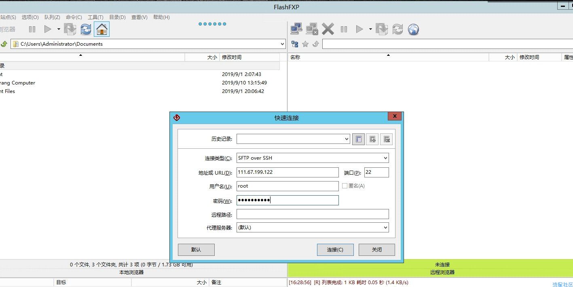Viewport: 573px width, 287px height.
Task: Open the local play button dropdown arrow
Action: pos(59,29)
